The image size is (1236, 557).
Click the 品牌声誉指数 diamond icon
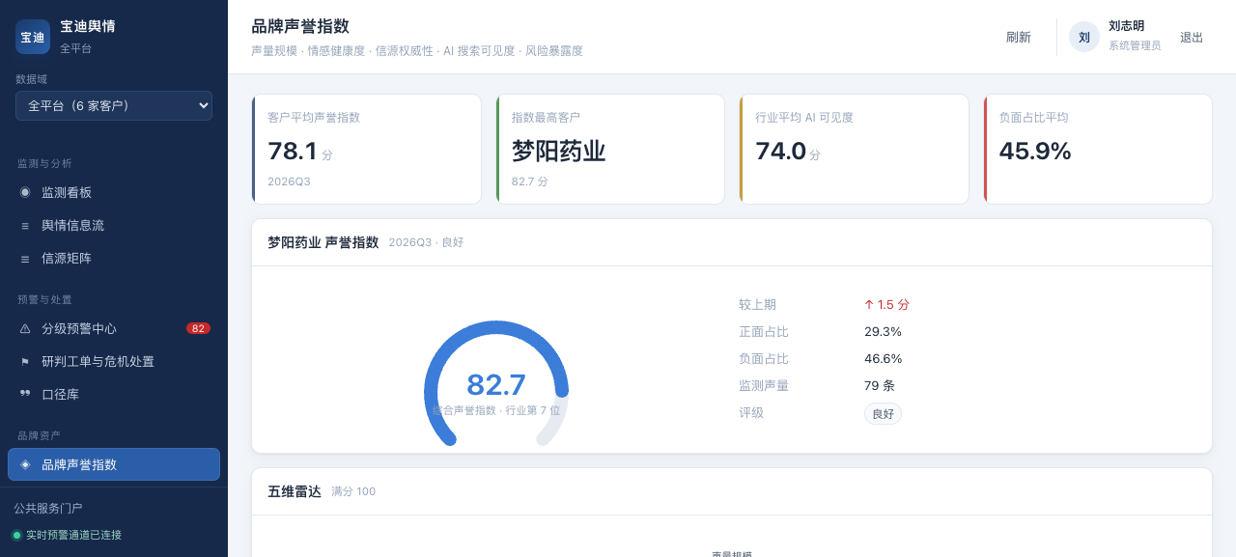[25, 464]
